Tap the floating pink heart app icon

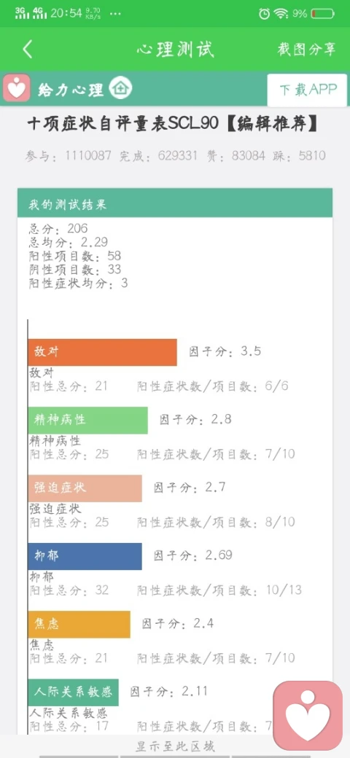pyautogui.click(x=308, y=716)
